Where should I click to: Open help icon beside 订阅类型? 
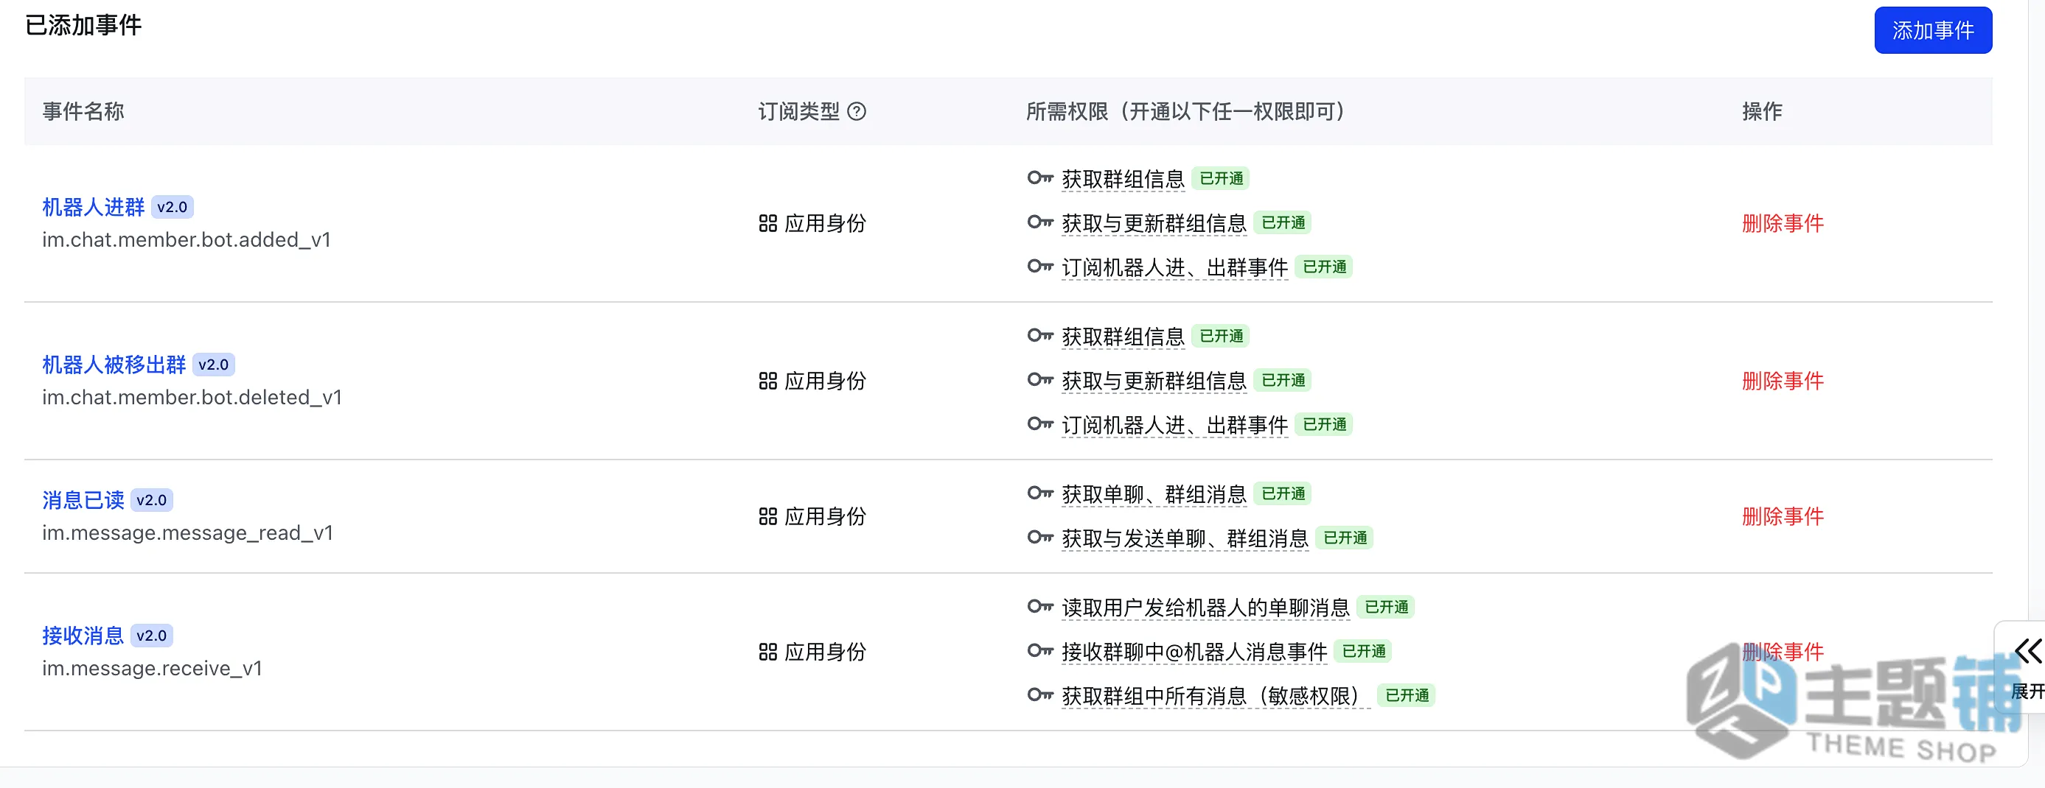pyautogui.click(x=857, y=111)
